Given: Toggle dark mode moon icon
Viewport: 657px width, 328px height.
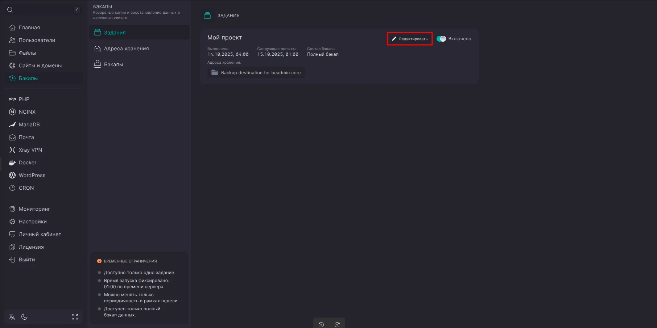Looking at the screenshot, I should pos(24,317).
